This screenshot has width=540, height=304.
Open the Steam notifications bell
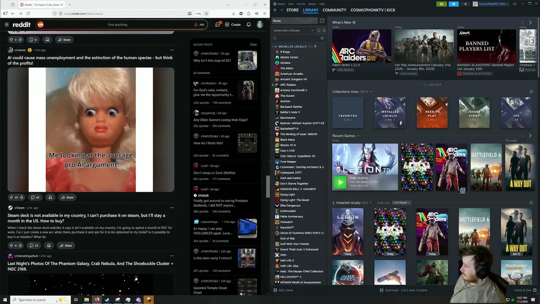tap(465, 4)
